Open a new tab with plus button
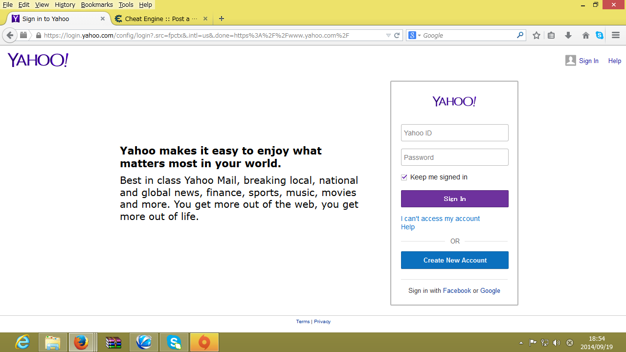The width and height of the screenshot is (626, 352). pyautogui.click(x=222, y=19)
